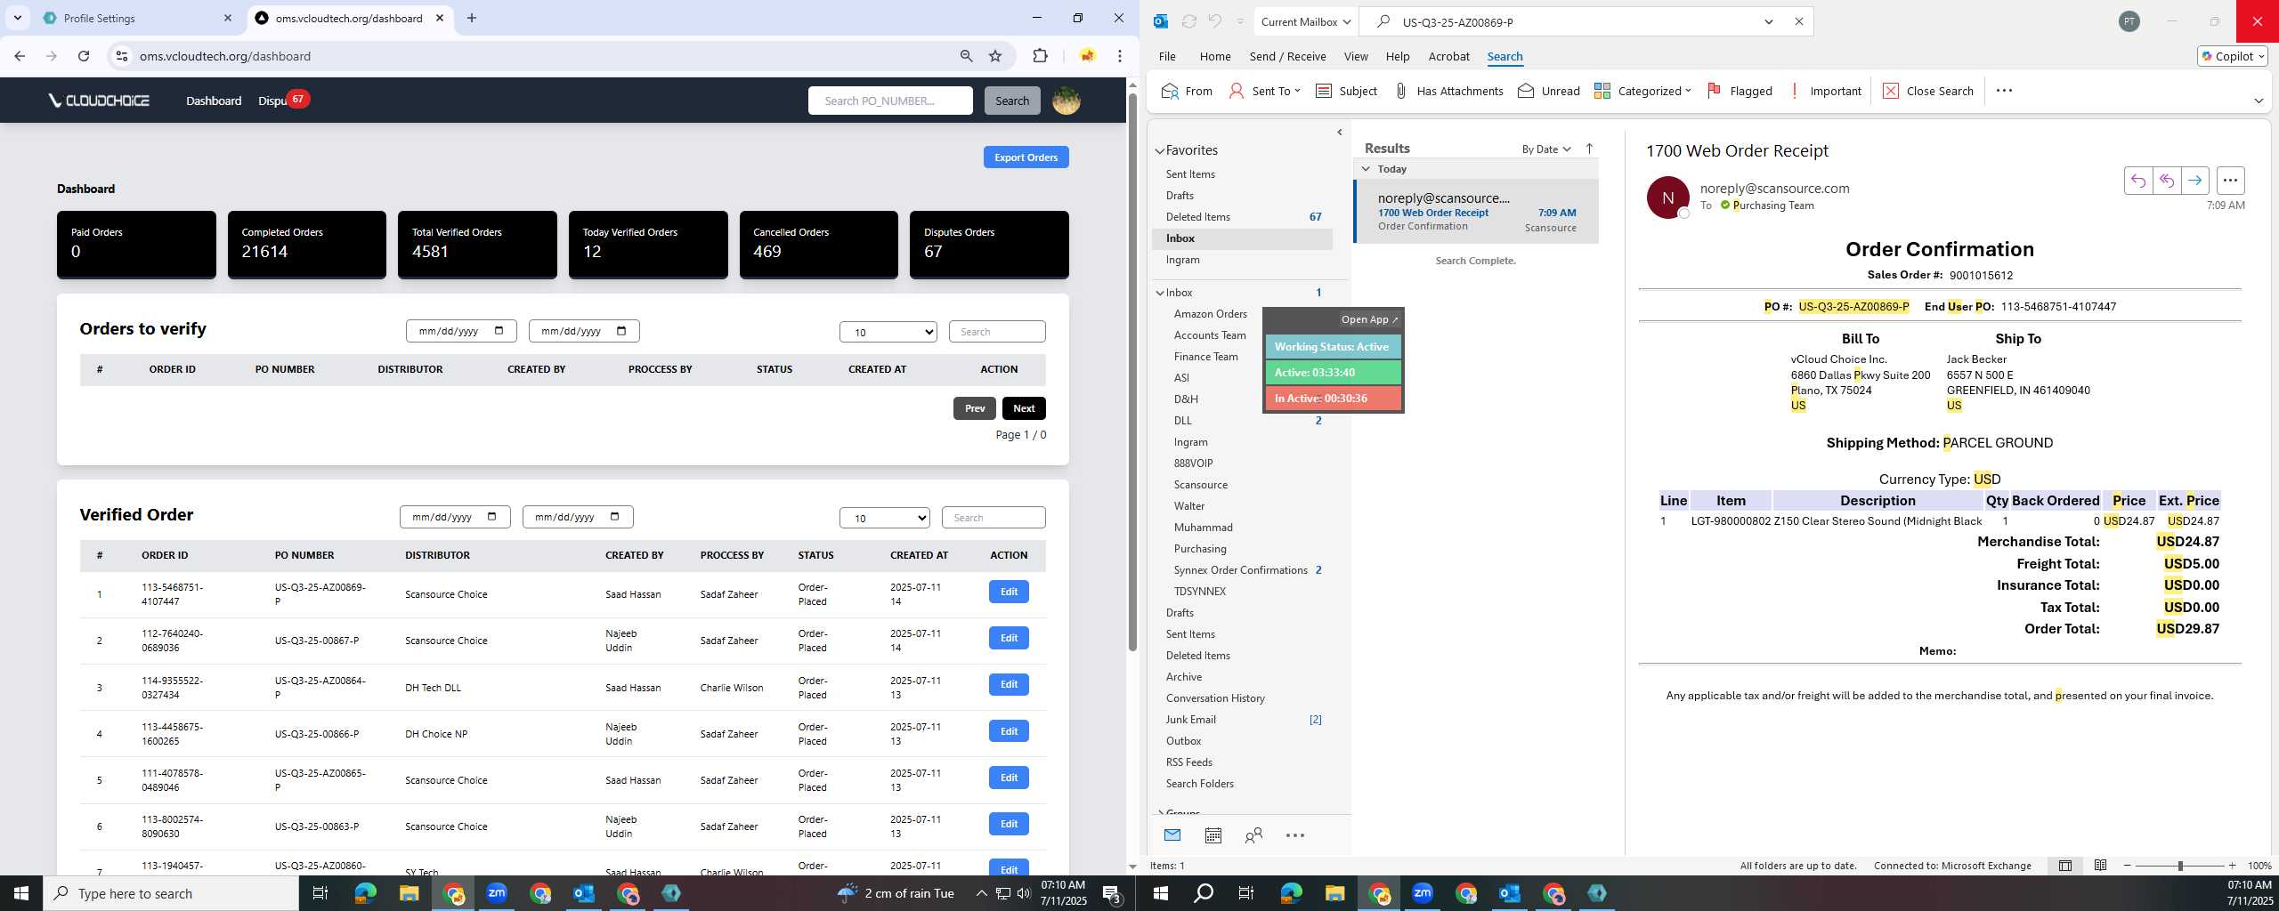2279x911 pixels.
Task: Click the Verified Order search box
Action: coord(994,518)
